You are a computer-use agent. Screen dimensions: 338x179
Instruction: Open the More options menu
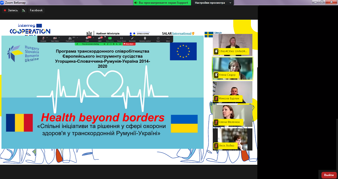(x=168, y=38)
